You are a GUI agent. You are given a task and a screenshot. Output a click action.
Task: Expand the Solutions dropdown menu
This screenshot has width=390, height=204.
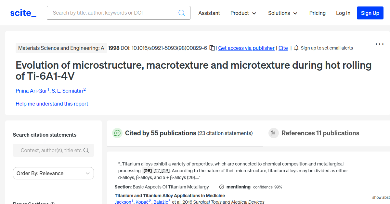[282, 13]
